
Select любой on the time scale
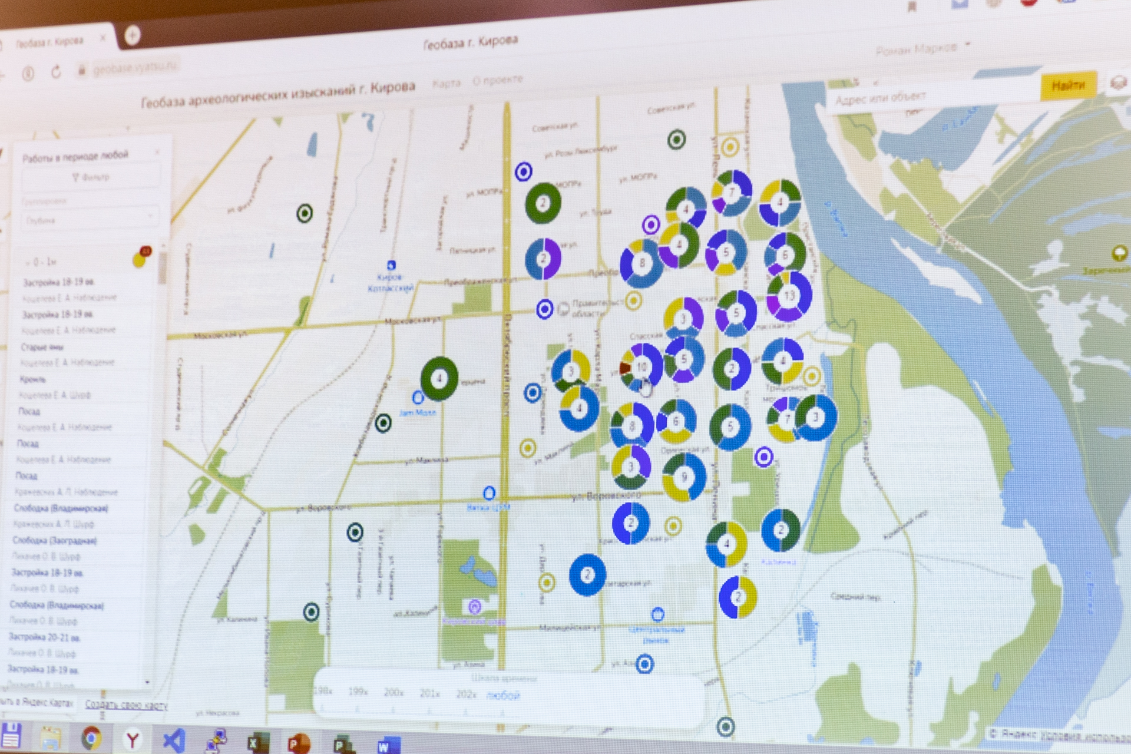(502, 696)
